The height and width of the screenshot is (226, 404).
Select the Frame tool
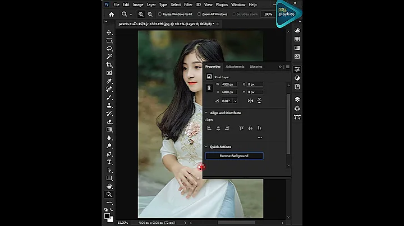pyautogui.click(x=109, y=73)
